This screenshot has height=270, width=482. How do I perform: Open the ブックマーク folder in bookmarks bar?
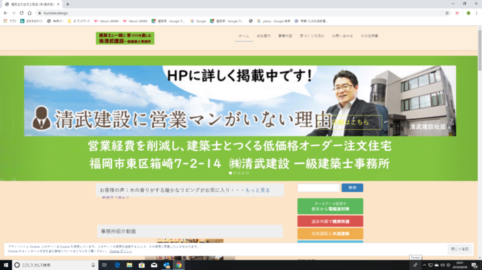tap(78, 21)
